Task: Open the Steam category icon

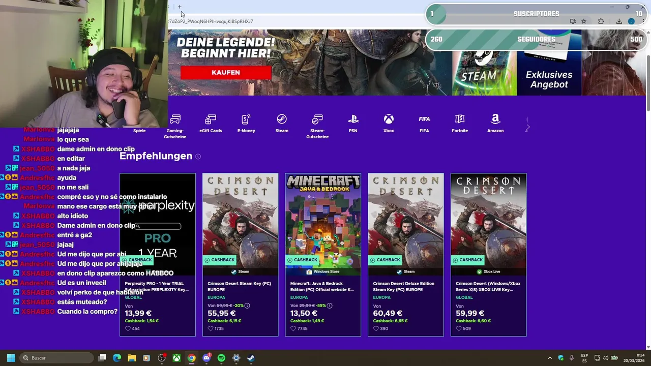Action: pos(282,119)
